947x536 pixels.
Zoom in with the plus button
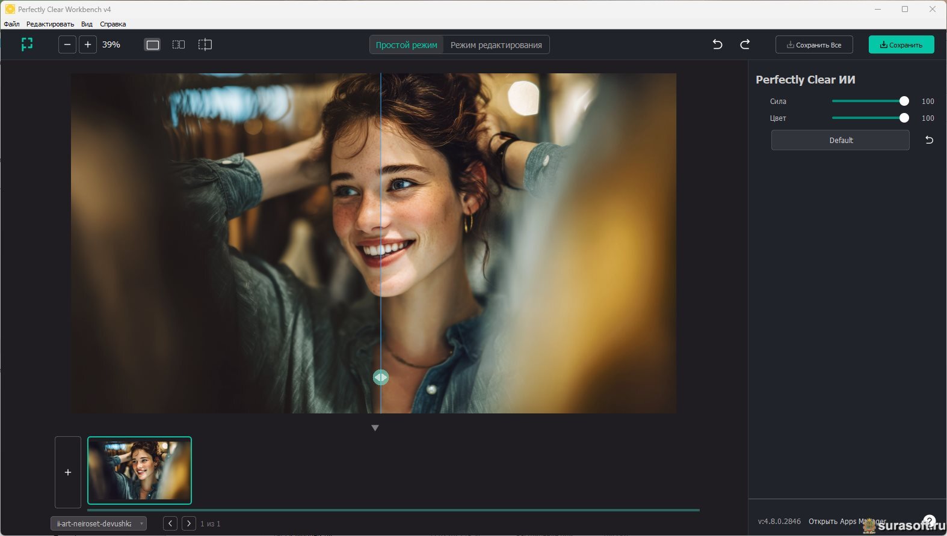(88, 44)
